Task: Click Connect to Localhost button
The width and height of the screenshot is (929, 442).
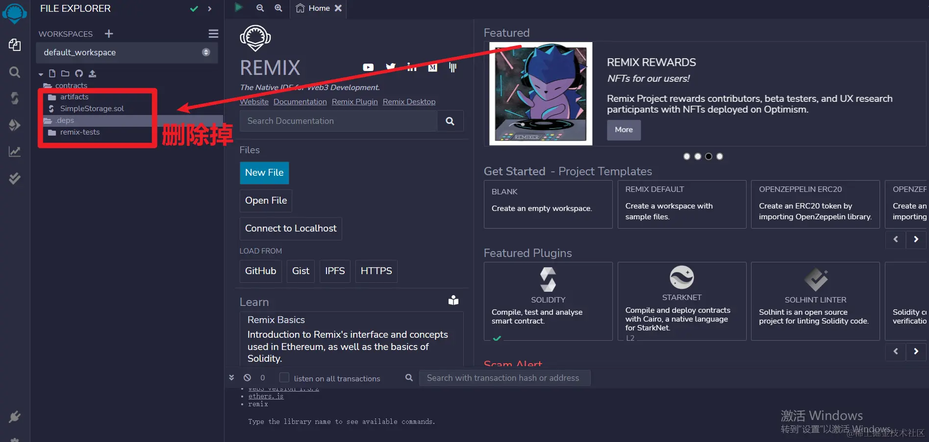Action: 291,229
